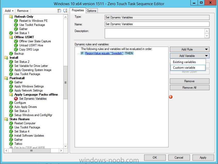Viewport: 218px width, 164px height.
Task: Click the Apply Language Packs offline folder icon
Action: coord(11,95)
